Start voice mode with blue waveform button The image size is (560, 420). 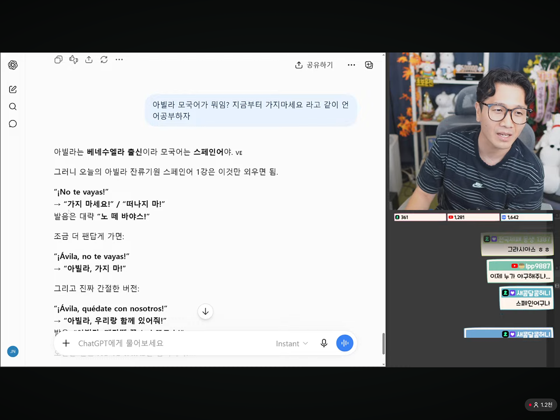pos(345,343)
